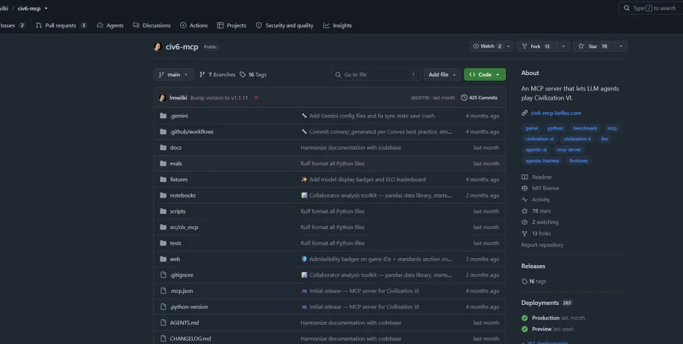The width and height of the screenshot is (683, 344).
Task: Open the Insights tab
Action: click(338, 26)
